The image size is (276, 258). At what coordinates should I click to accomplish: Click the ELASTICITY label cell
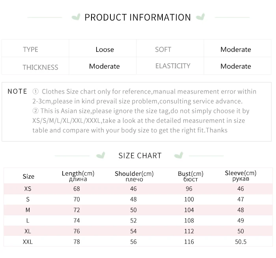[x=173, y=66]
